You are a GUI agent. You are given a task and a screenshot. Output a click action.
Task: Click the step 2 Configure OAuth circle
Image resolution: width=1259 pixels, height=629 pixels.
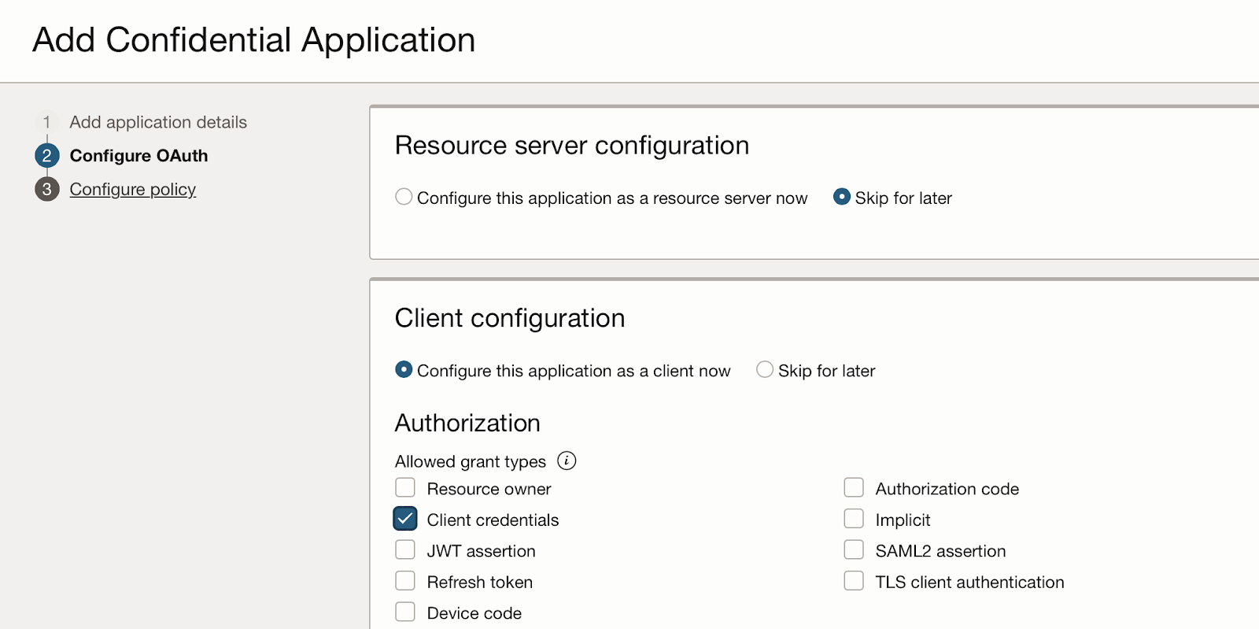click(x=46, y=156)
